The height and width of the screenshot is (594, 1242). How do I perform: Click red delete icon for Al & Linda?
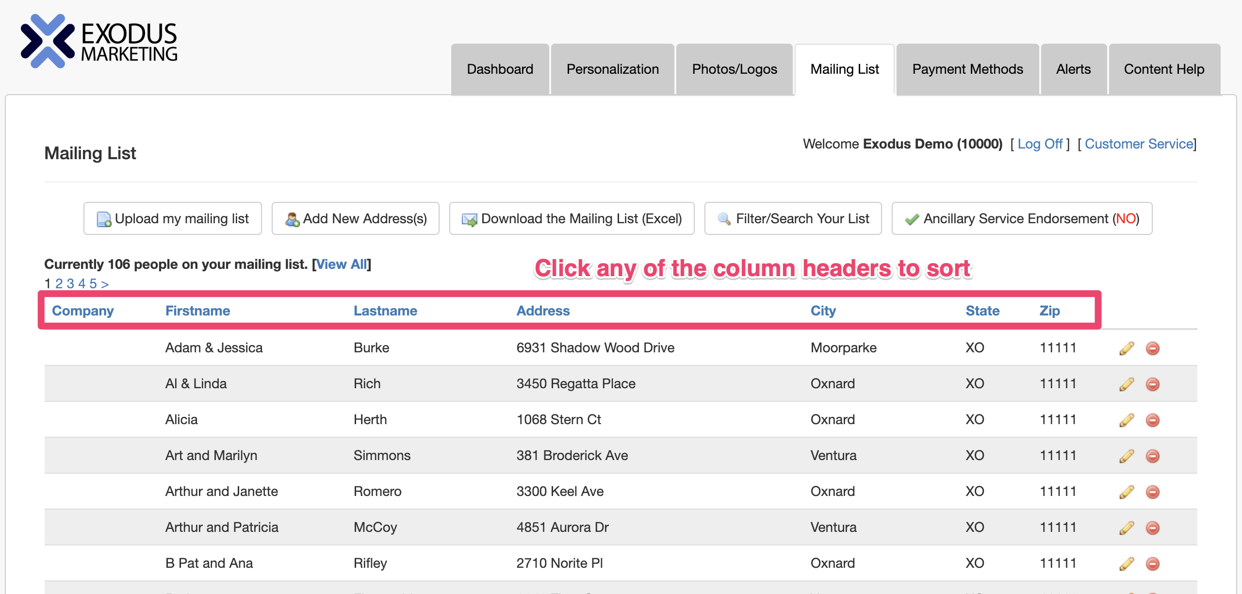[x=1153, y=384]
